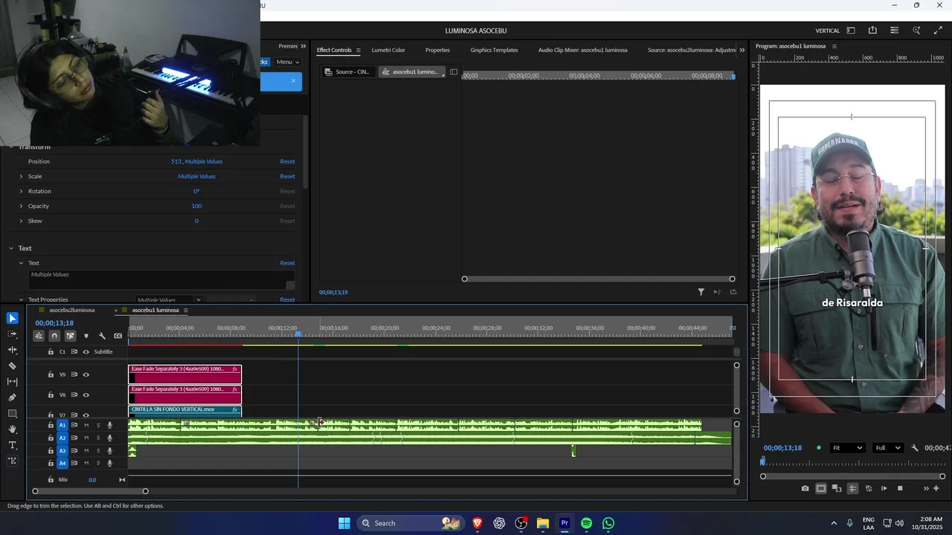952x535 pixels.
Task: Click the full screen video icon
Action: [x=938, y=30]
